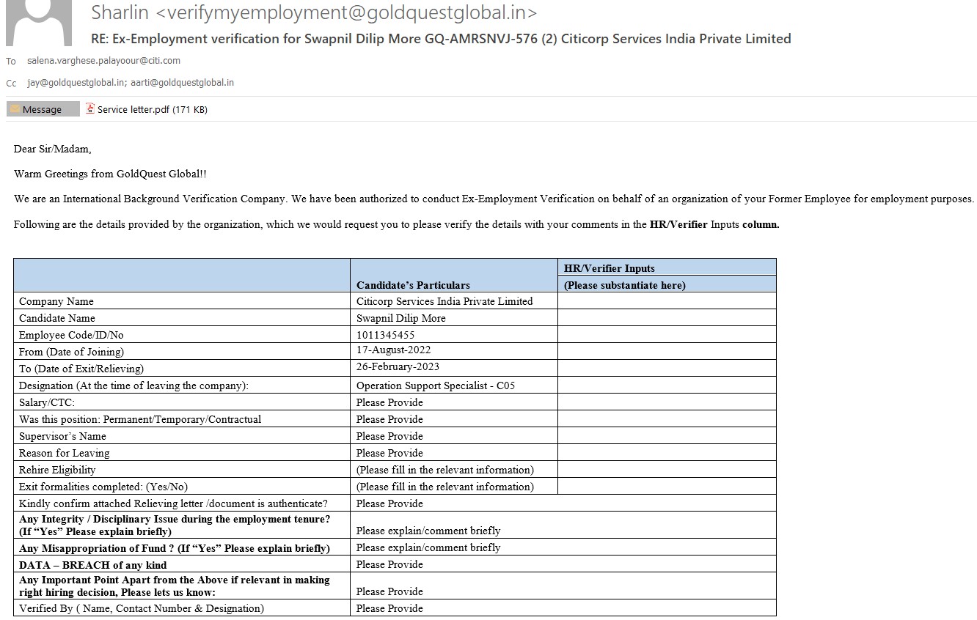Click the 'DATA – BREACH of any kind' label
Viewport: 977px width, 620px height.
(x=93, y=565)
